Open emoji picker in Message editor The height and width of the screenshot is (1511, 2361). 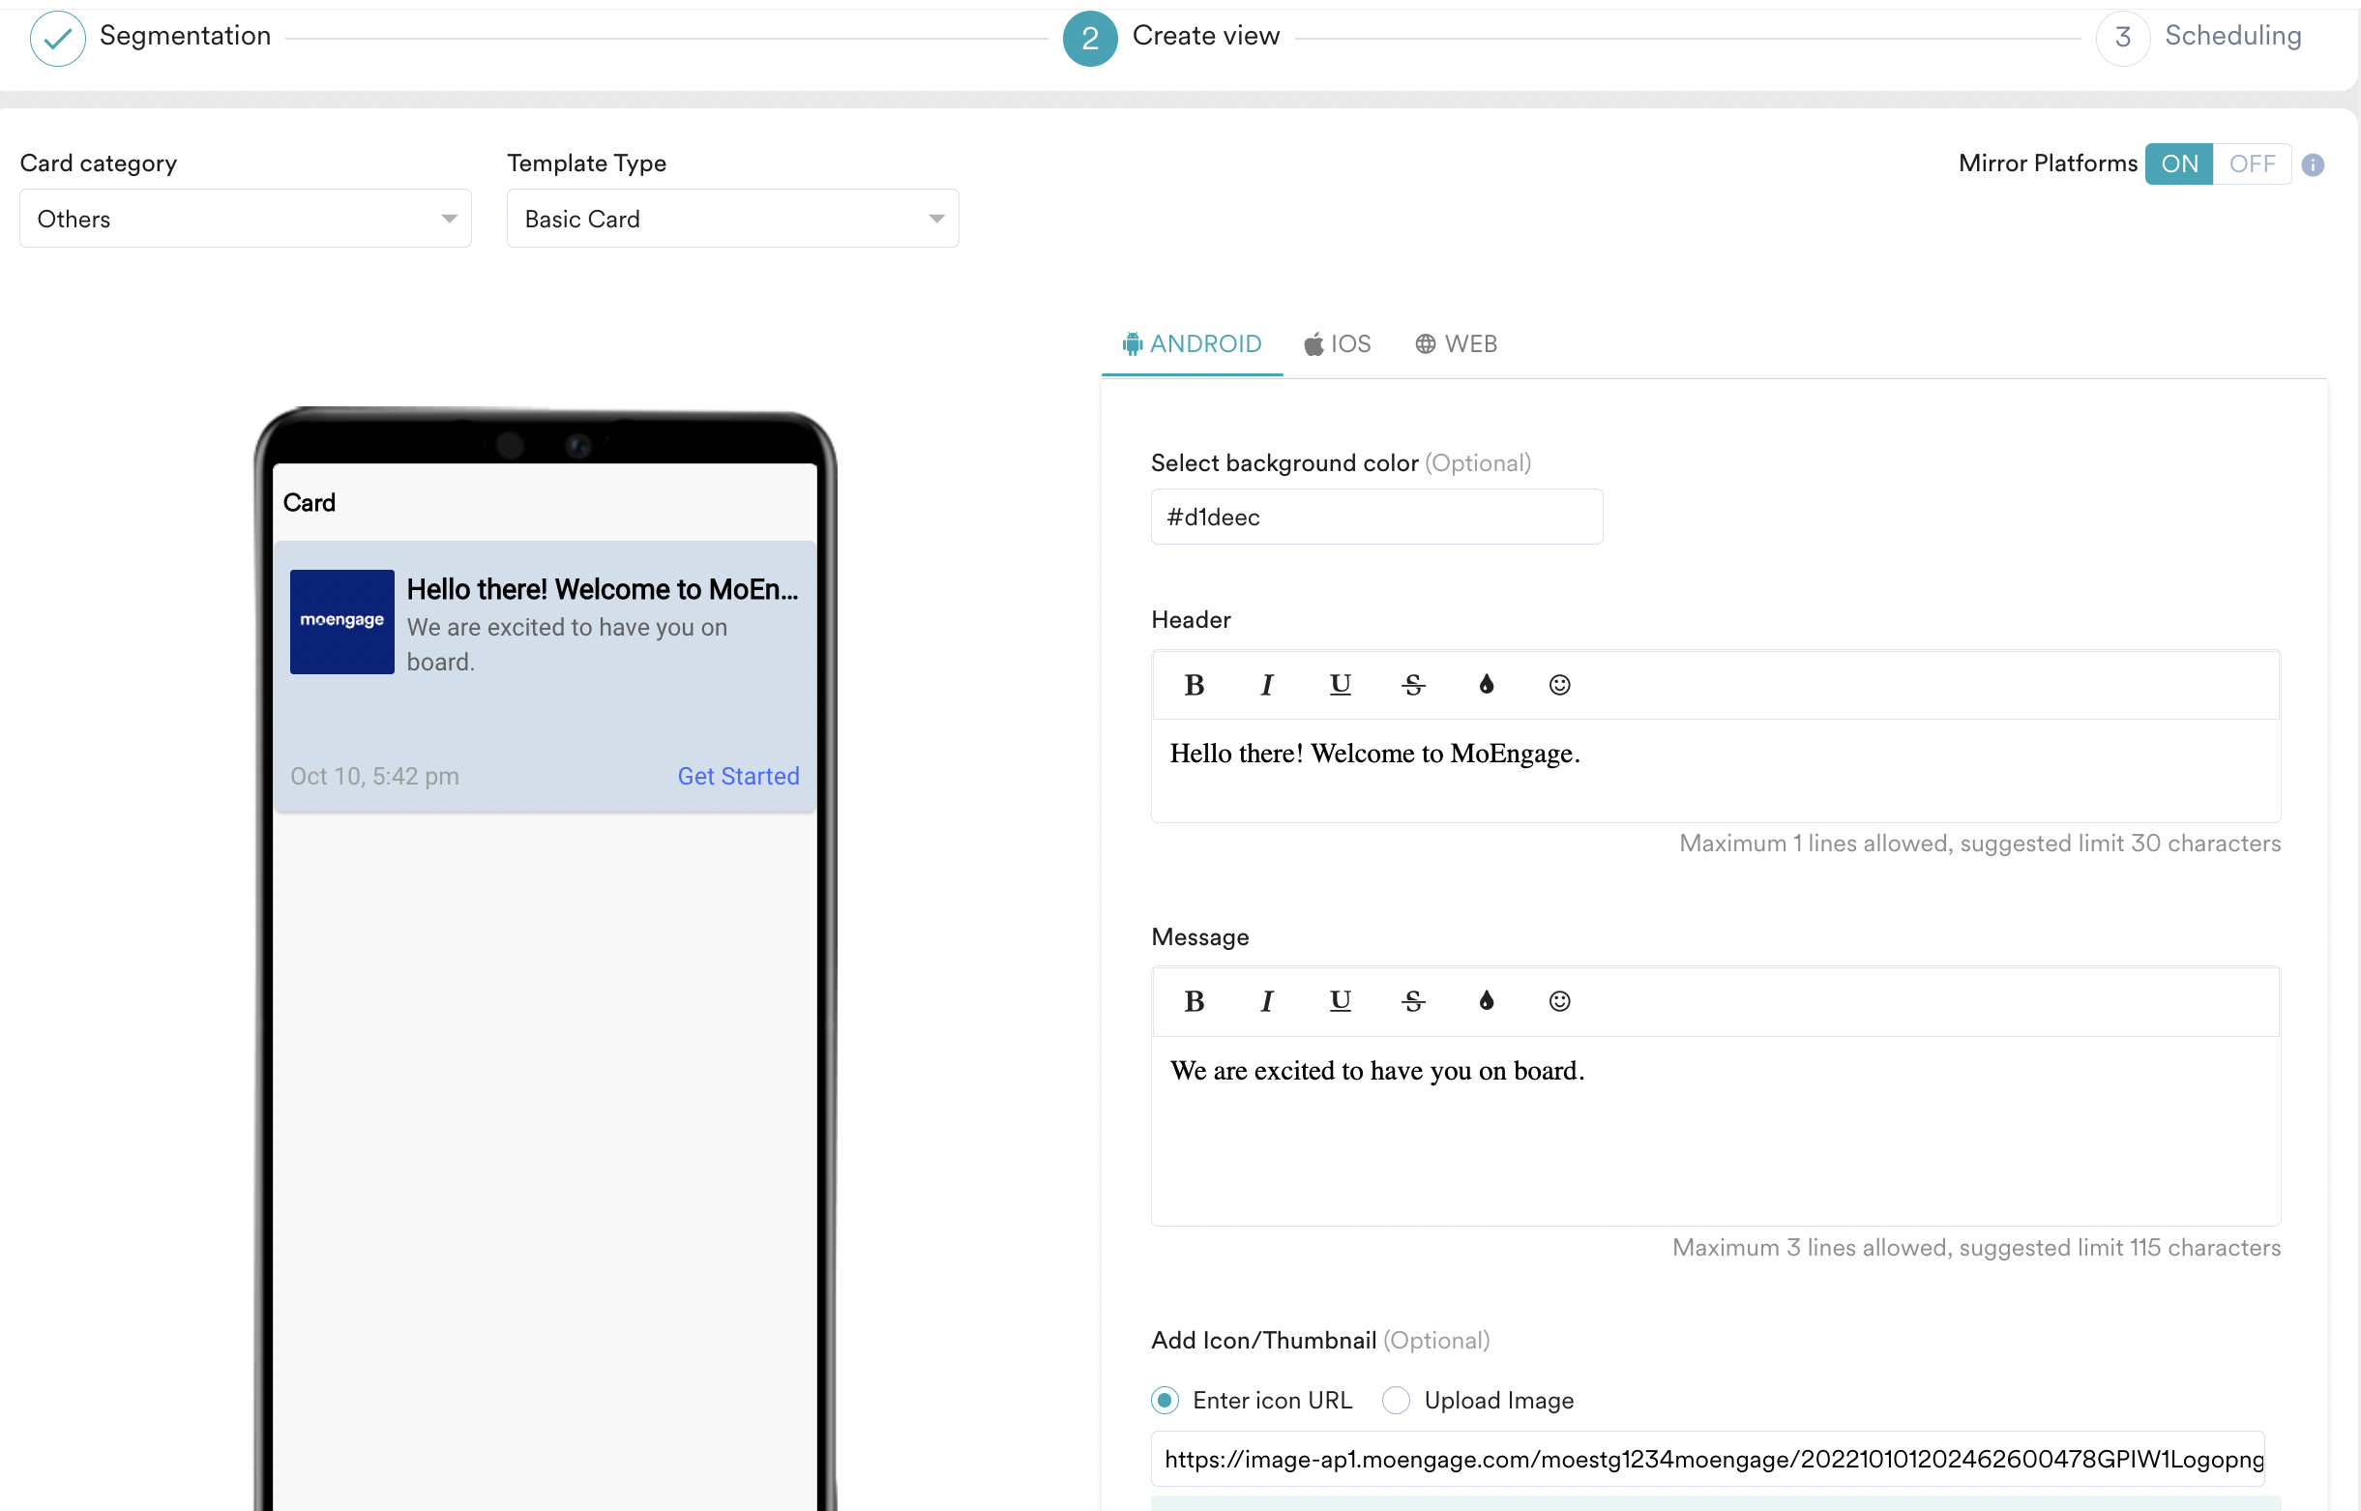(x=1558, y=1001)
